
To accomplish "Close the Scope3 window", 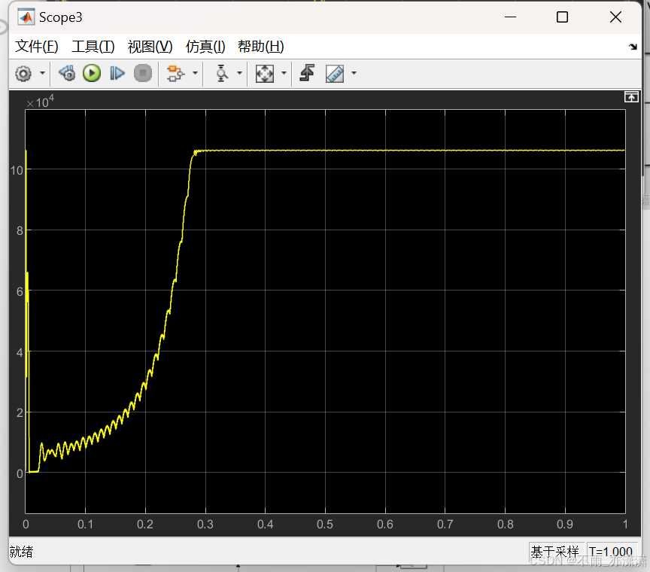I will tap(615, 17).
